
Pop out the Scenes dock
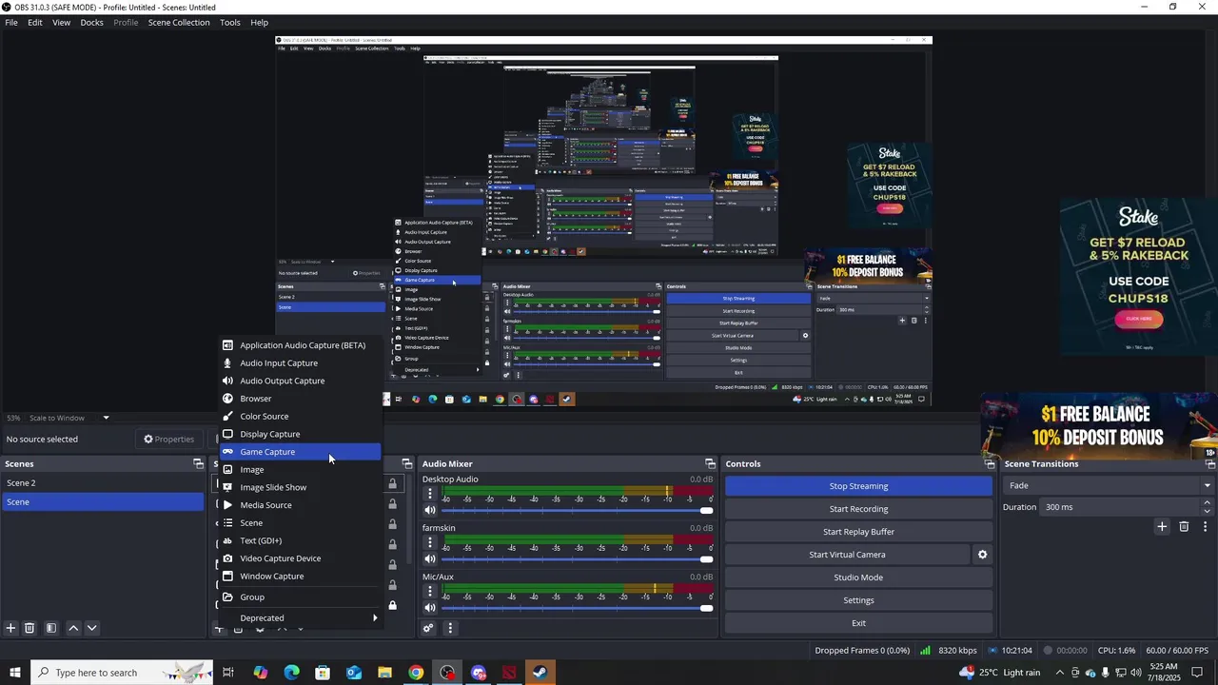[x=198, y=463]
